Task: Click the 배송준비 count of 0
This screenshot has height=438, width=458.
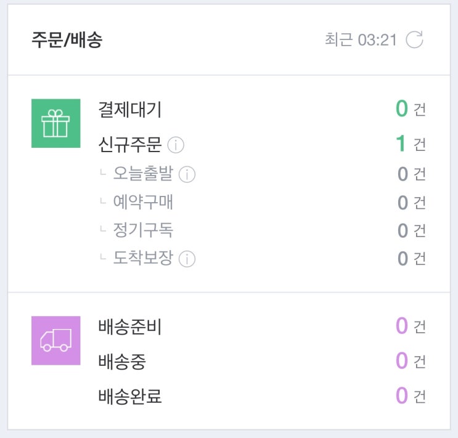Action: 402,326
